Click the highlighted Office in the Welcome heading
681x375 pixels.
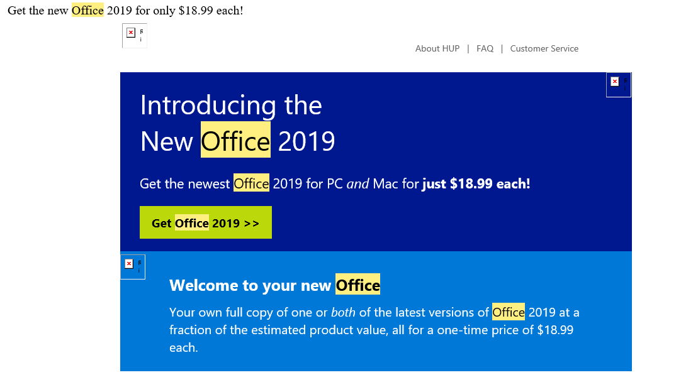coord(357,285)
